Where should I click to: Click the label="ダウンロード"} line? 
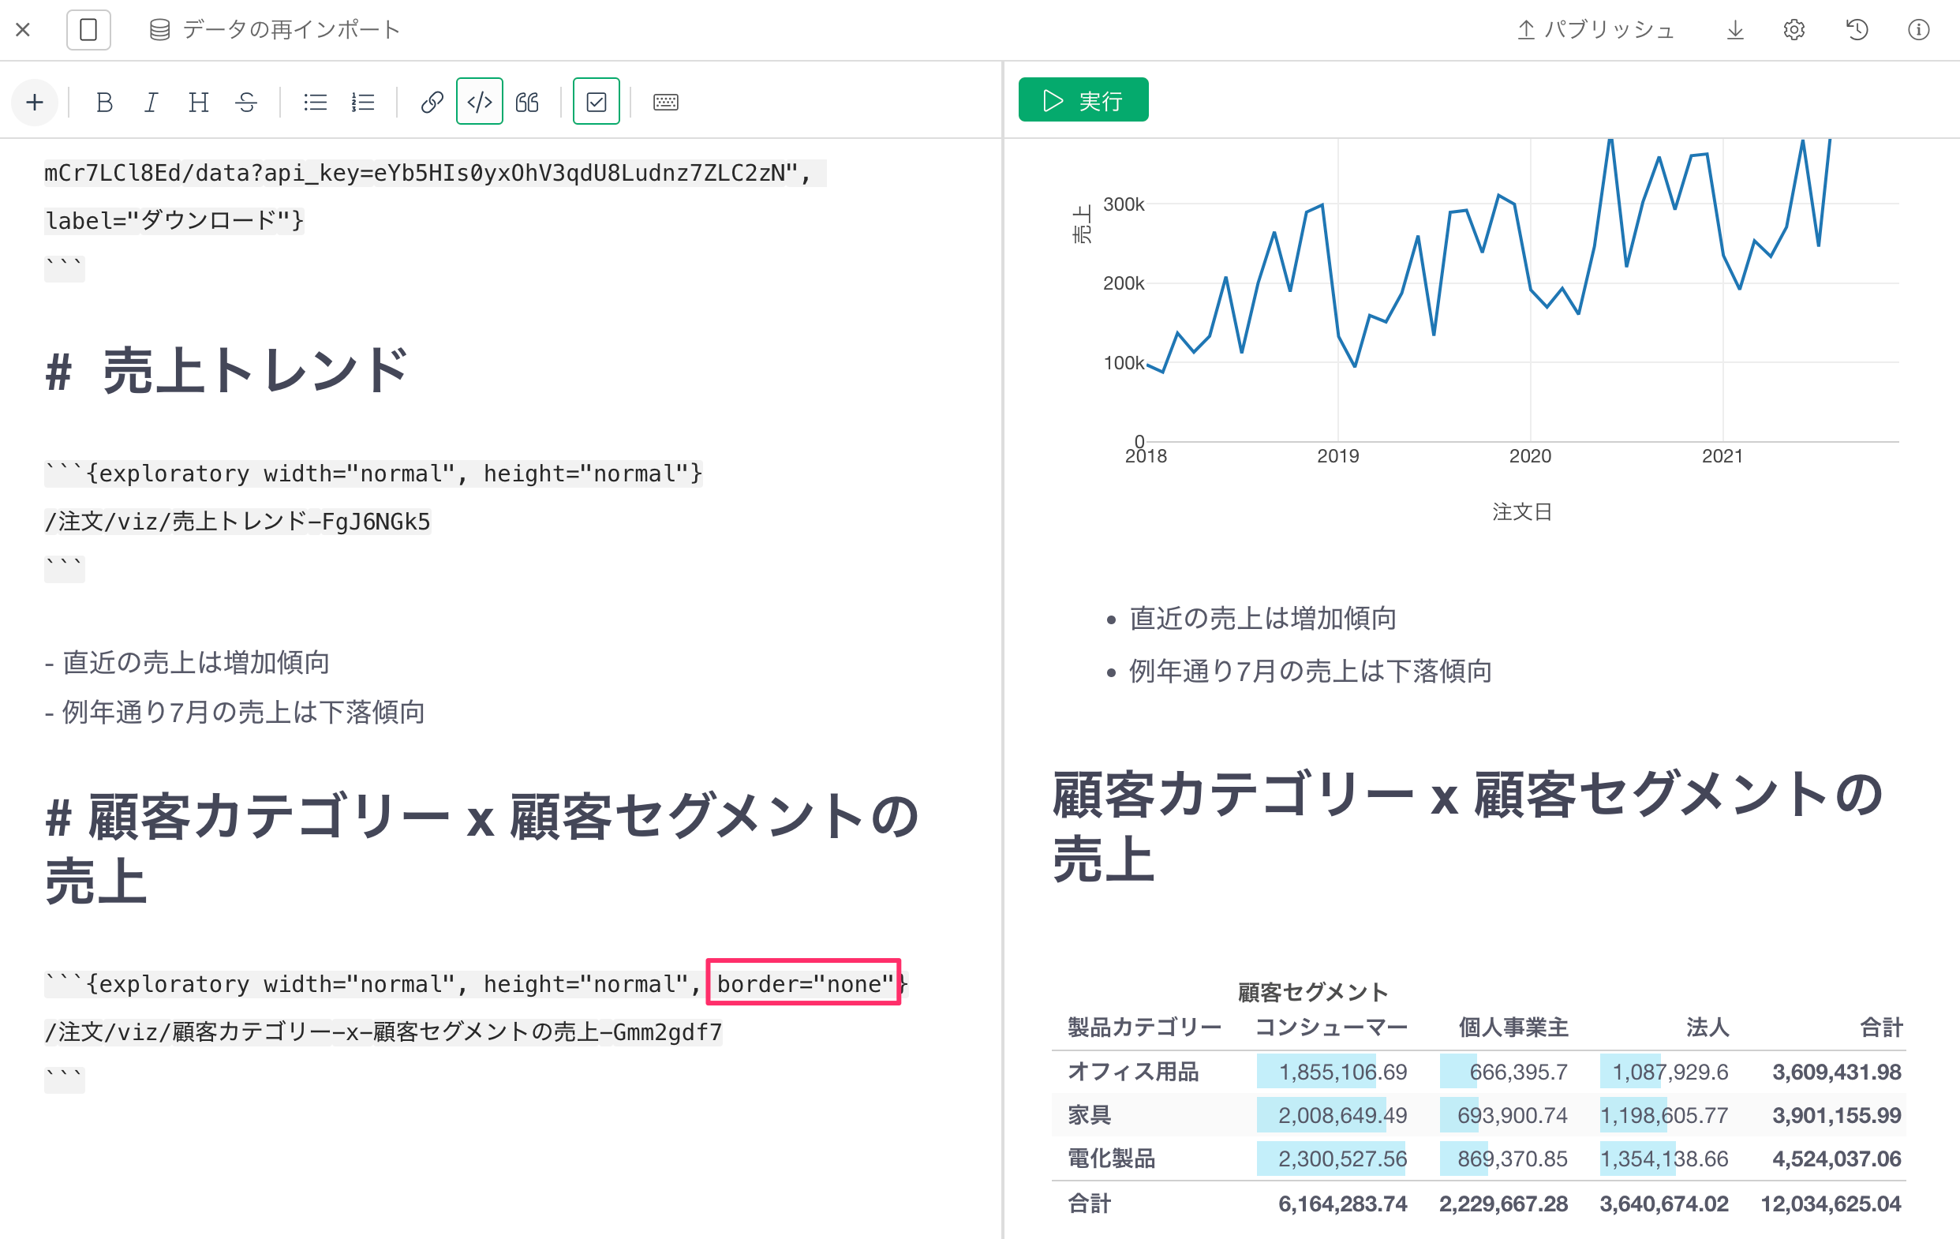click(x=174, y=221)
